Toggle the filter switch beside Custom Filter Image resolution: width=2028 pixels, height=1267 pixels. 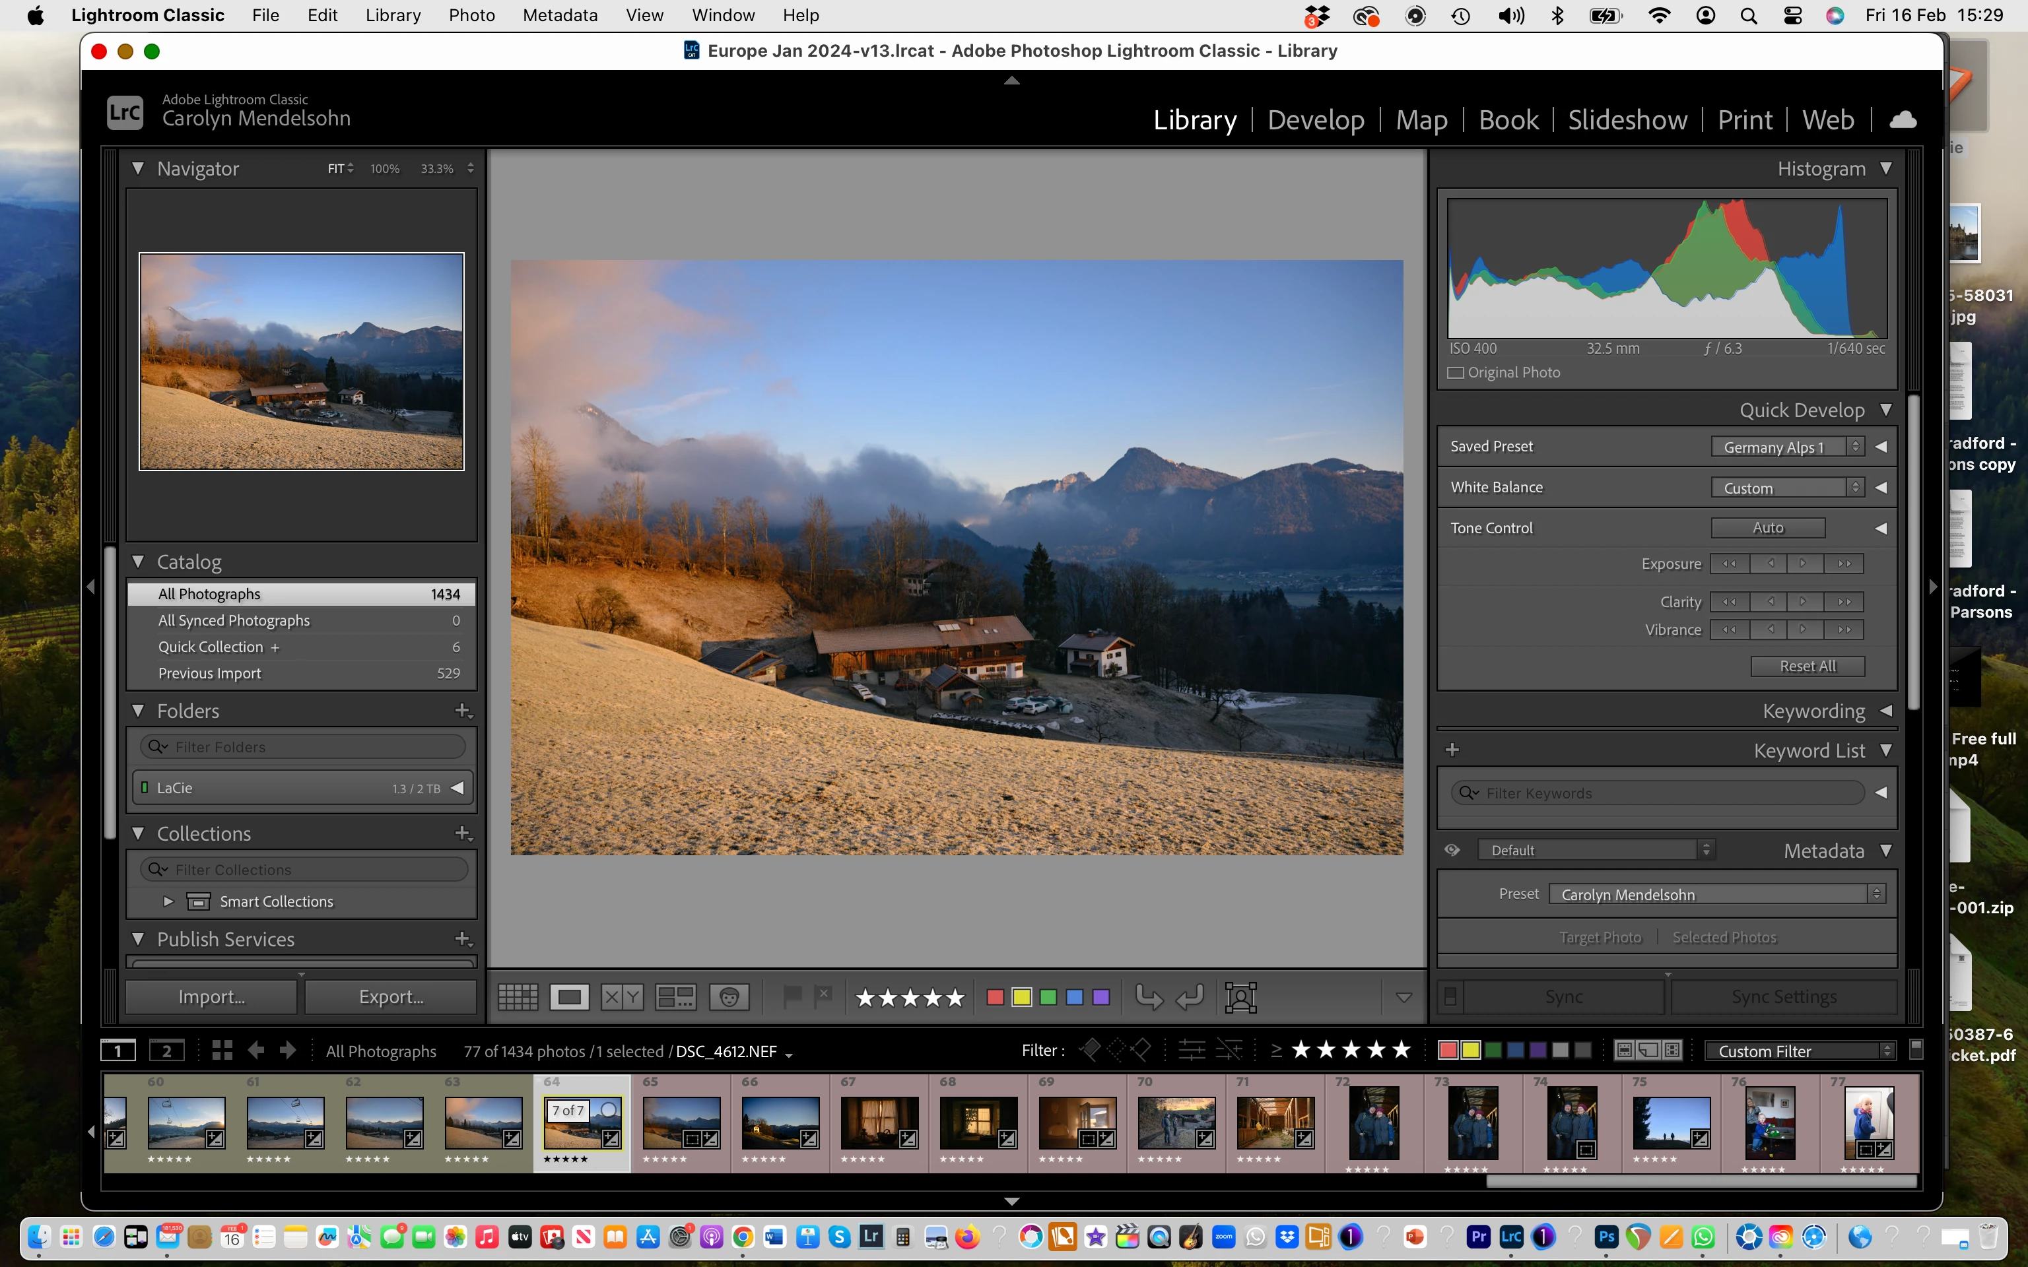click(1916, 1049)
